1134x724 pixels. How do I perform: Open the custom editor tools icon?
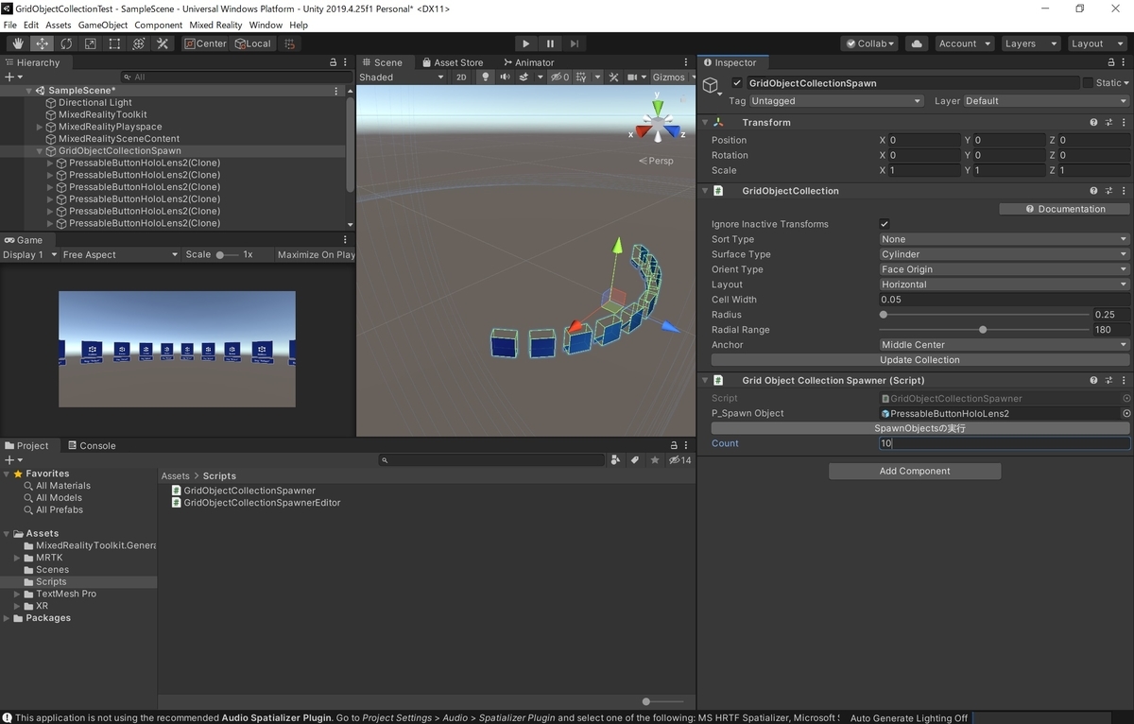tap(163, 43)
